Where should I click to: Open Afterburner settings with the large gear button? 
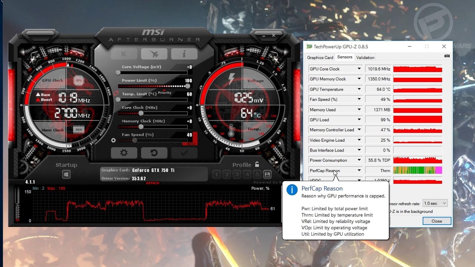[x=124, y=152]
